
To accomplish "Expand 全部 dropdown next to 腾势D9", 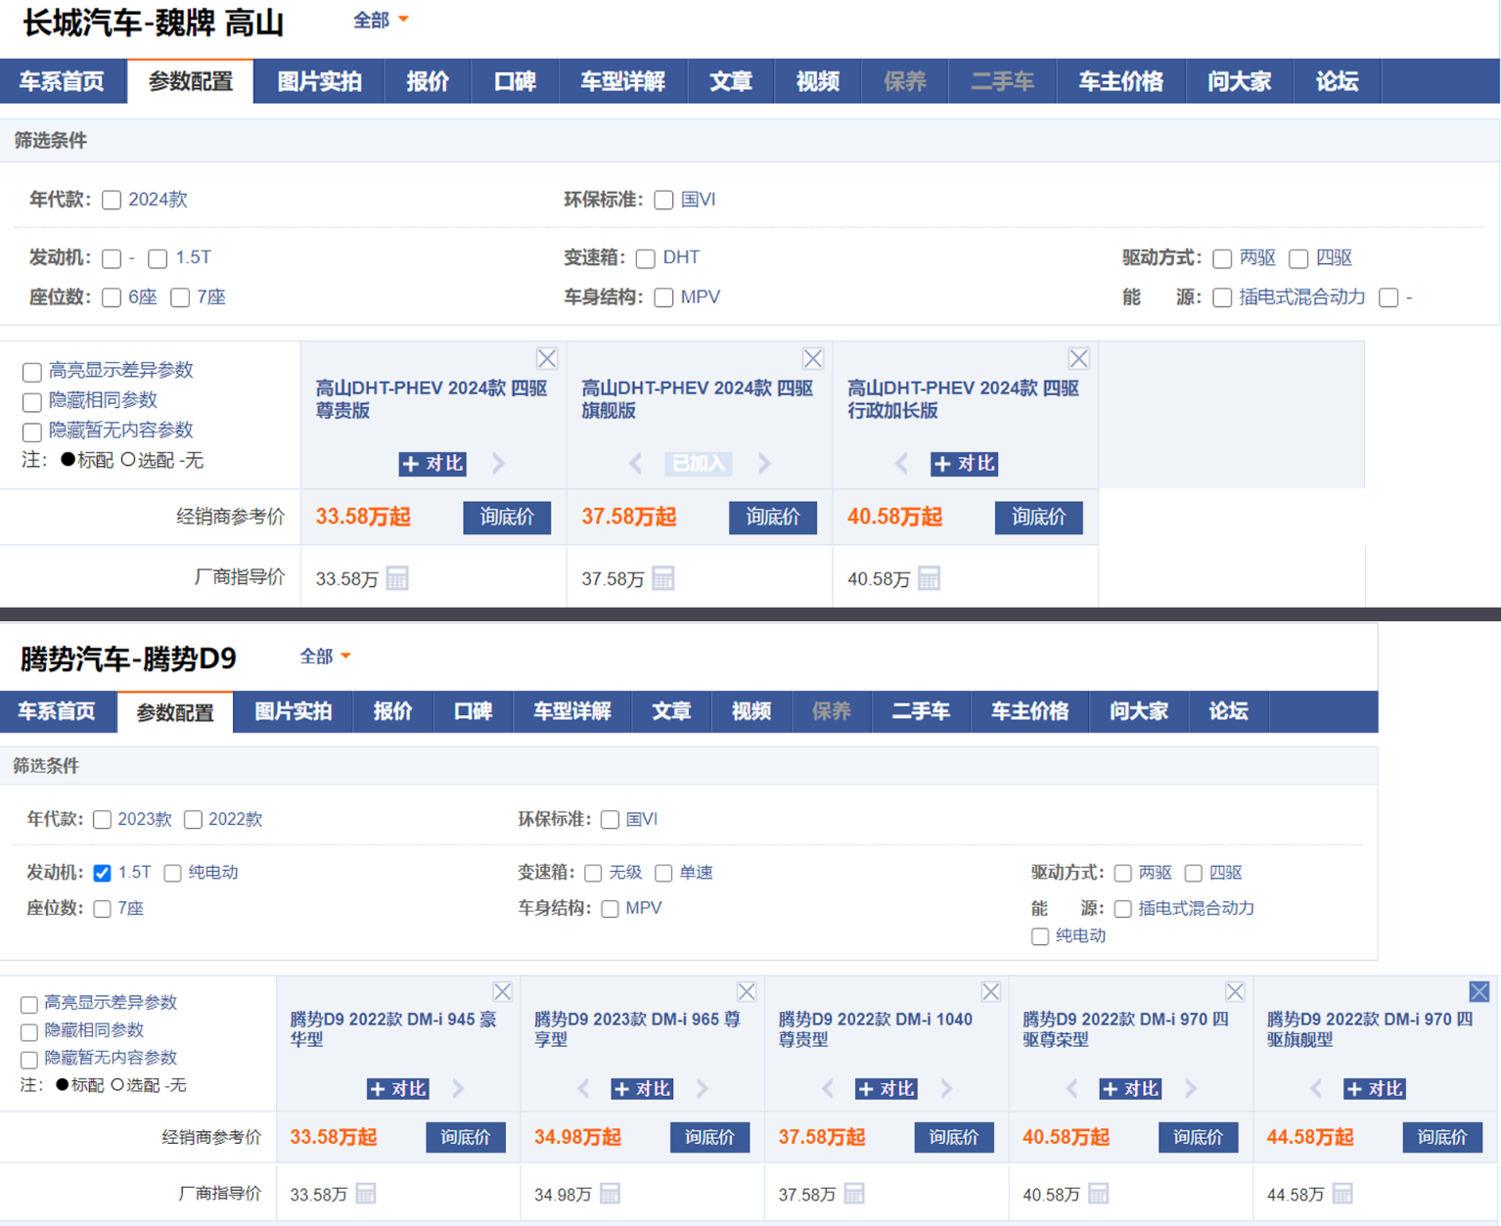I will pos(325,657).
